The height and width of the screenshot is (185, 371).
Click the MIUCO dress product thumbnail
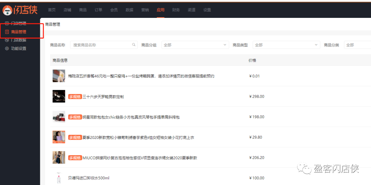coord(59,157)
